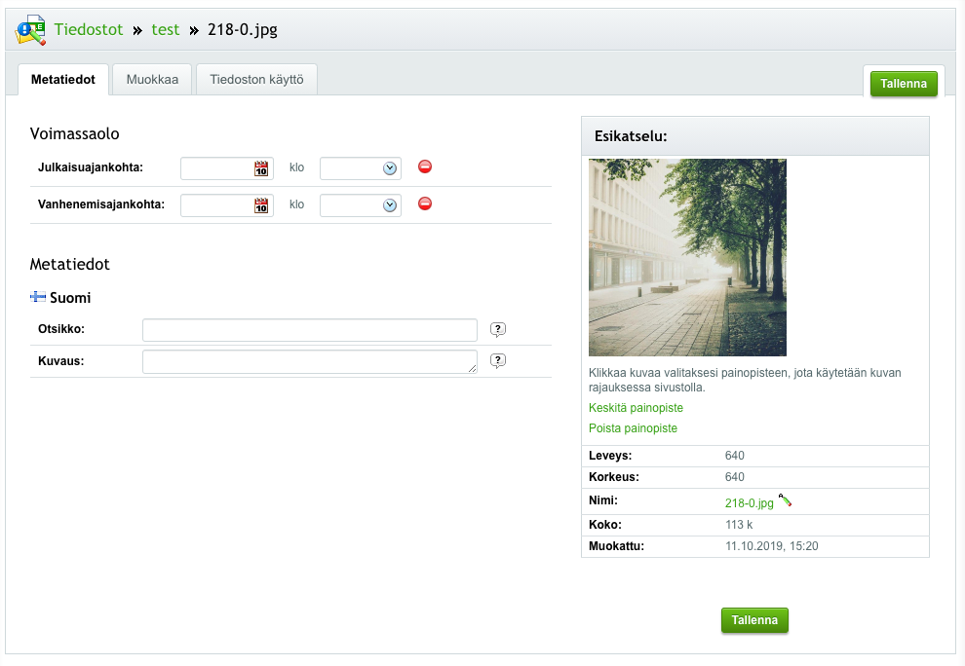Clear the Julkaisuajankohta date with red icon
965x666 pixels.
(425, 166)
